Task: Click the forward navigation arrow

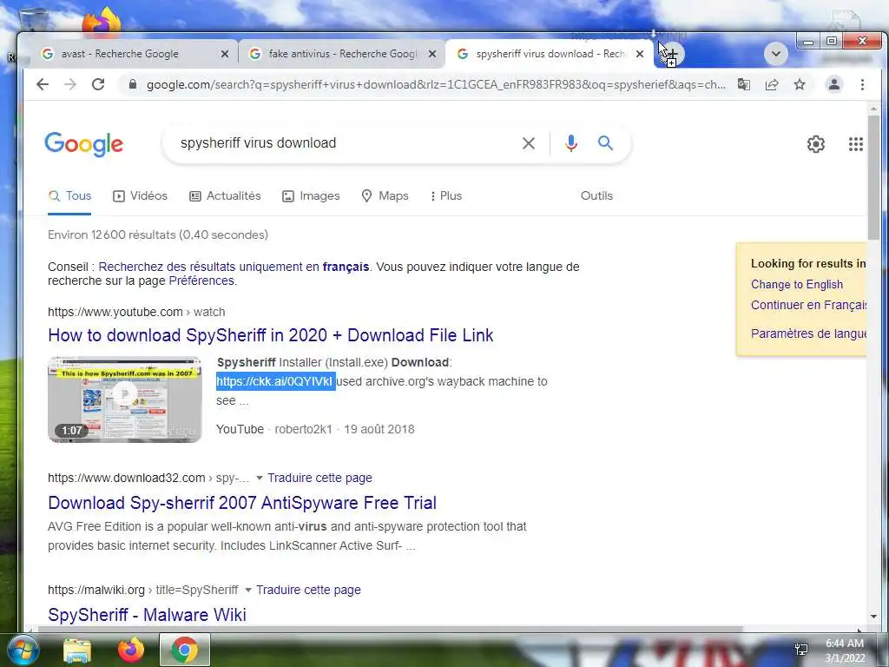Action: click(x=70, y=84)
